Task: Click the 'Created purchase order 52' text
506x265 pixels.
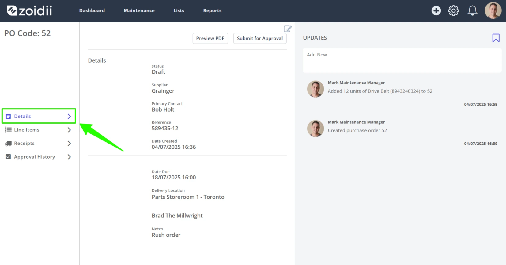Action: click(x=357, y=130)
